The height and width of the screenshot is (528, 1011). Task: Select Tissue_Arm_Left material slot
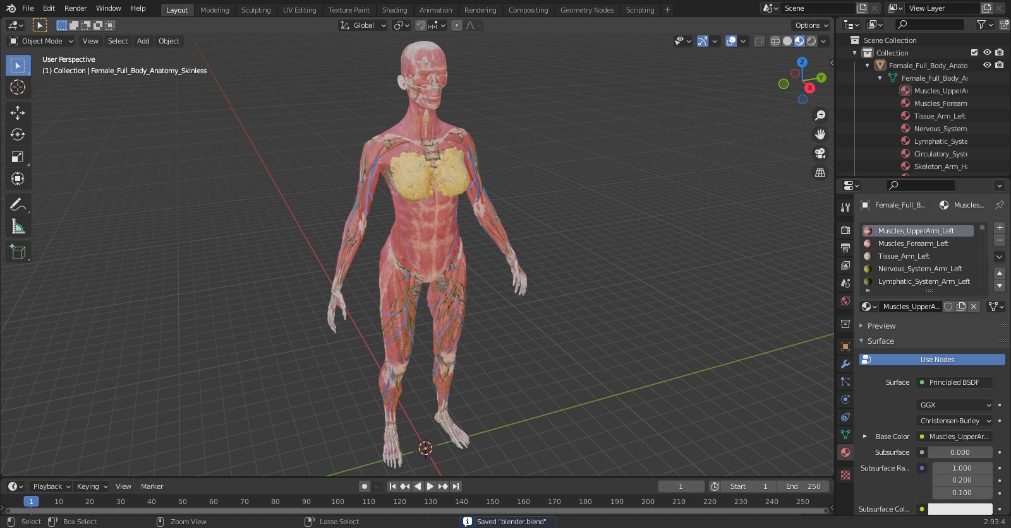(x=917, y=256)
